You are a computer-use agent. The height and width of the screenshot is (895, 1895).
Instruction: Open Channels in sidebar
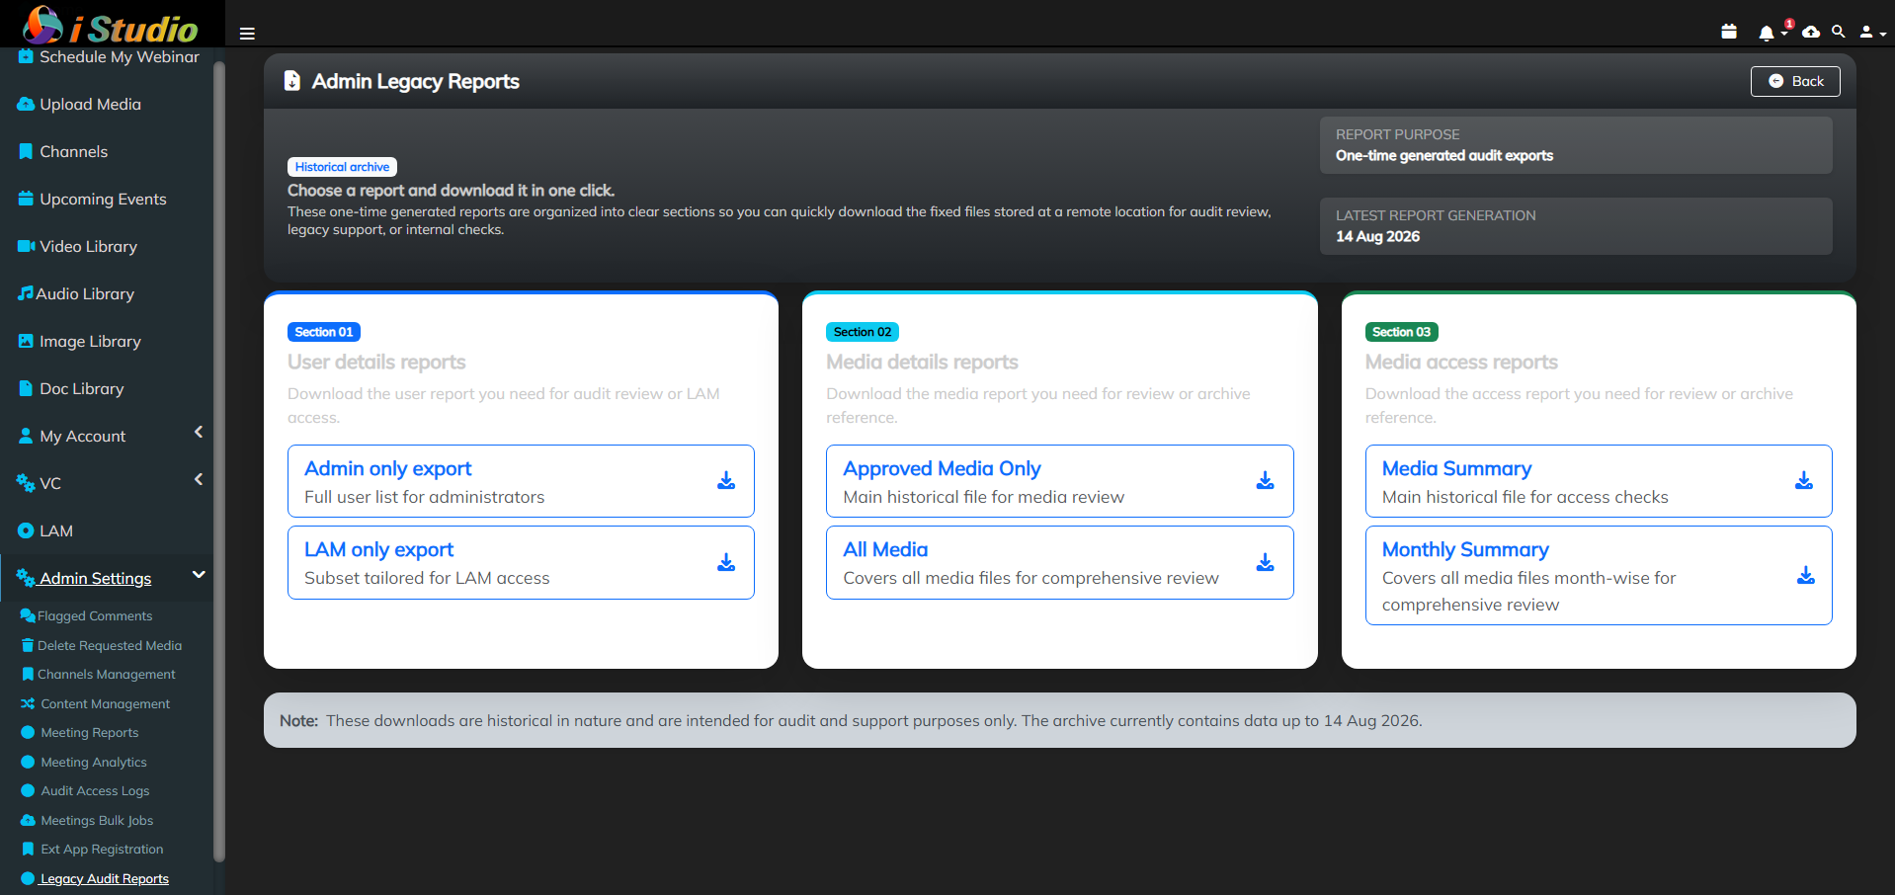[63, 151]
